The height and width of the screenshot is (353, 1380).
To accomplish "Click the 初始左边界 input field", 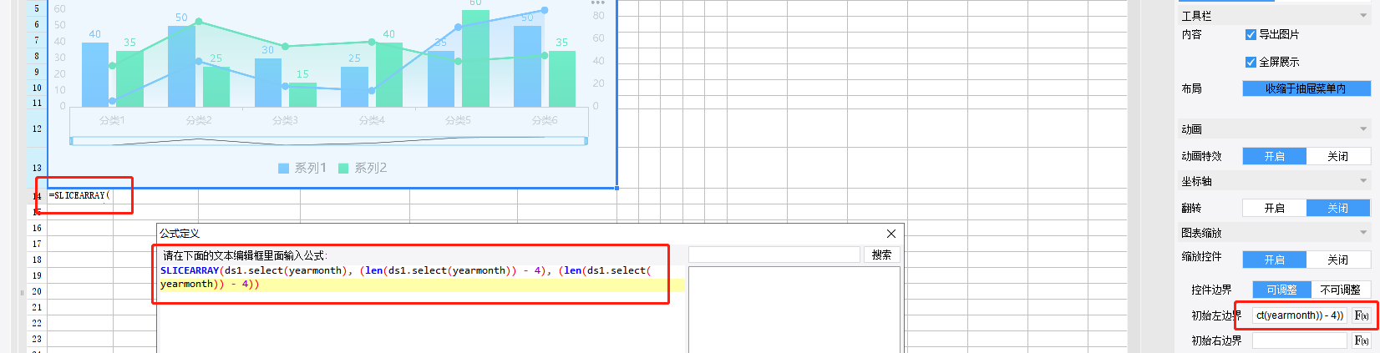I will pos(1300,315).
